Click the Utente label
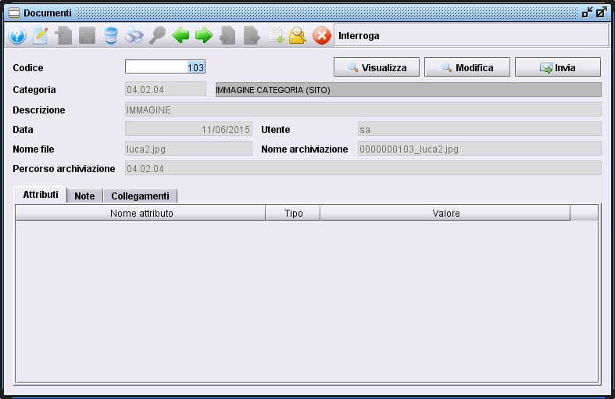 (275, 130)
